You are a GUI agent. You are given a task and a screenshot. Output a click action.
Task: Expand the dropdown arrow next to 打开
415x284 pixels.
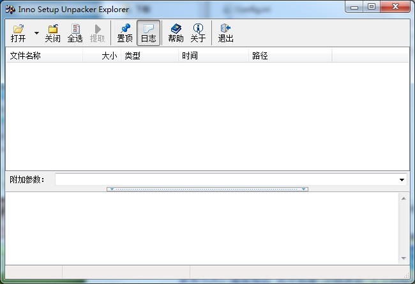[x=36, y=33]
